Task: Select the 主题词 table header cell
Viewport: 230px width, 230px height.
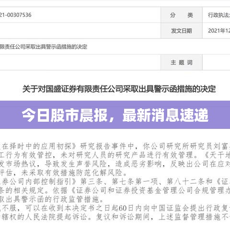Action: pyautogui.click(x=182, y=62)
